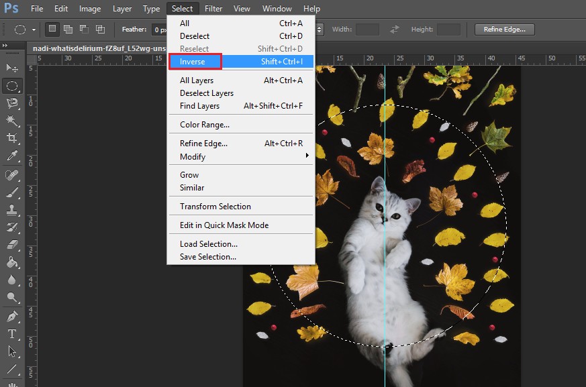Select the Lasso tool
Screen dimensions: 586x387
[12, 103]
